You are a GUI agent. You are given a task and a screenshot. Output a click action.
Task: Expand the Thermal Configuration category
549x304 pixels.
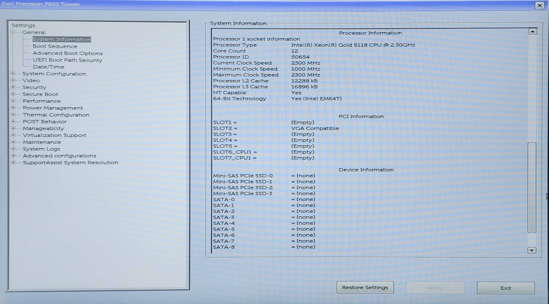coord(13,115)
